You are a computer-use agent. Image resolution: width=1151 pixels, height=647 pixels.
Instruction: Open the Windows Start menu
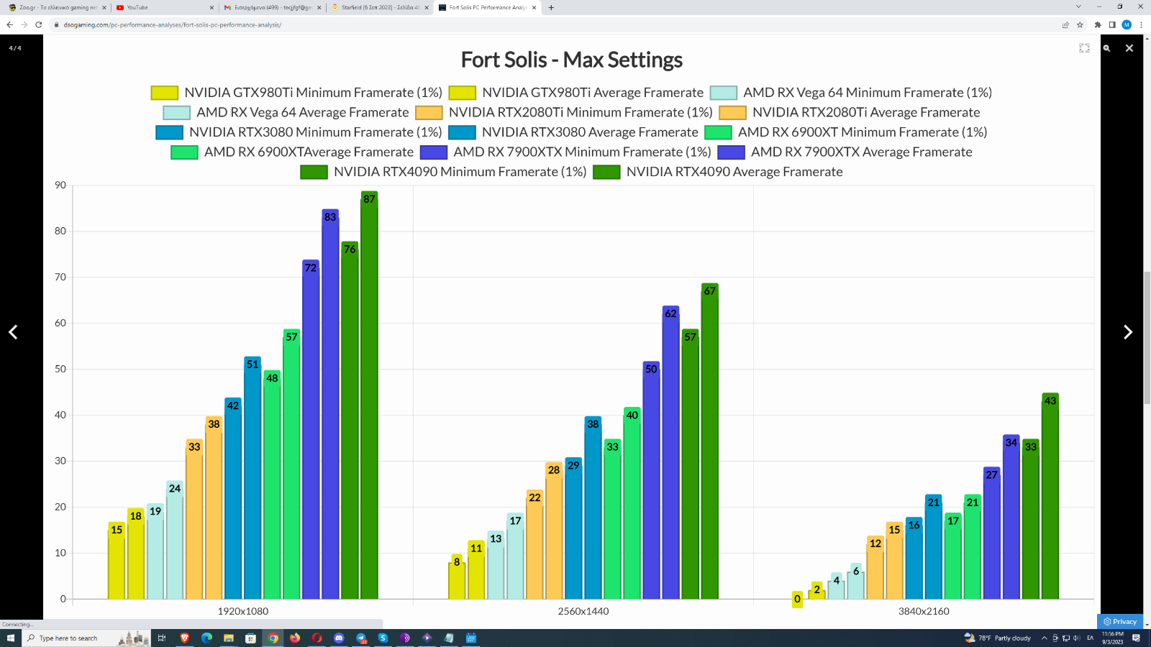[x=11, y=638]
